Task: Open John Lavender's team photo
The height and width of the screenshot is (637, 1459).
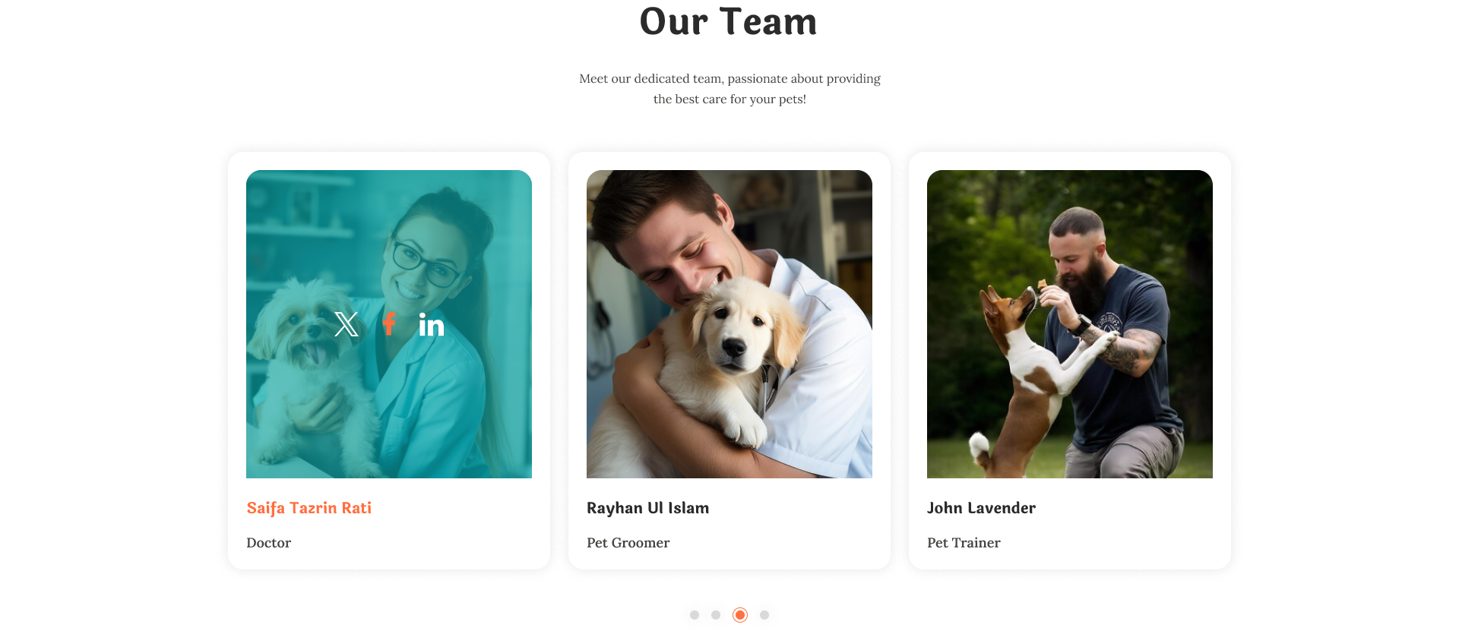Action: pos(1070,324)
